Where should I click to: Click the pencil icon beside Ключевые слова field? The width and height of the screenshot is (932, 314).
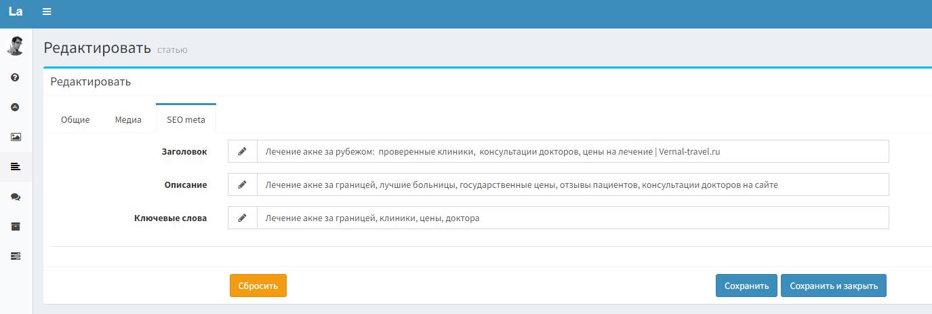tap(243, 218)
